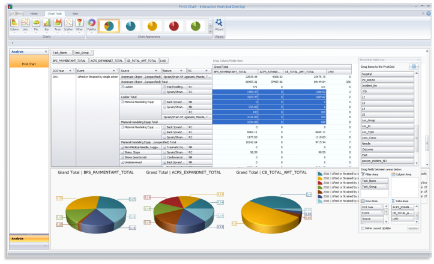Screen dimensions: 434x264
Task: Collapse the Non-Medical-Needle row
Action: [x=122, y=147]
